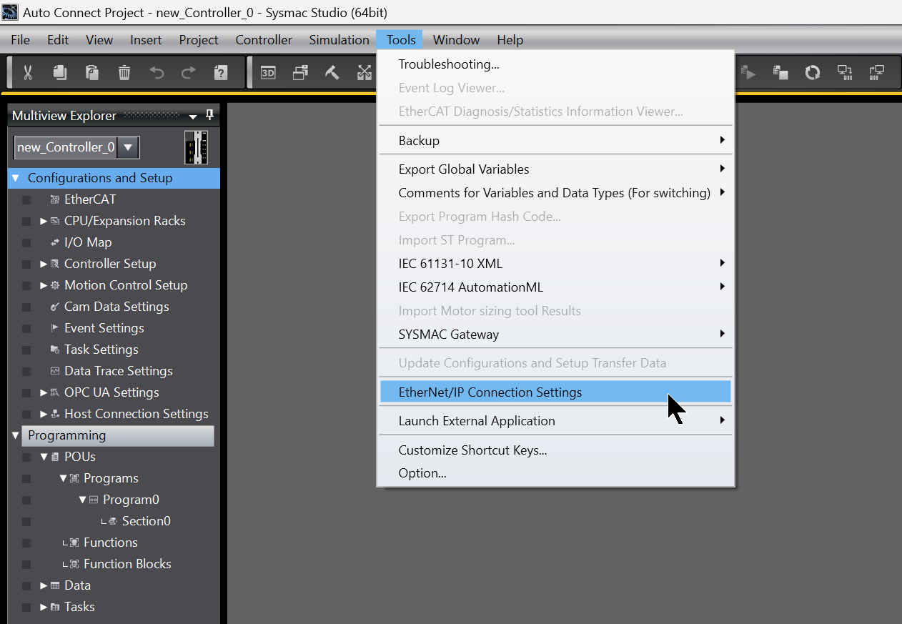Open the File menu
902x624 pixels.
[20, 40]
